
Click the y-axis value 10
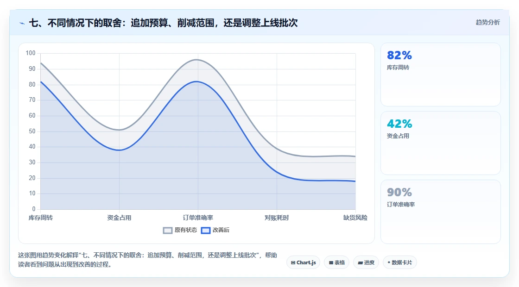(x=32, y=193)
